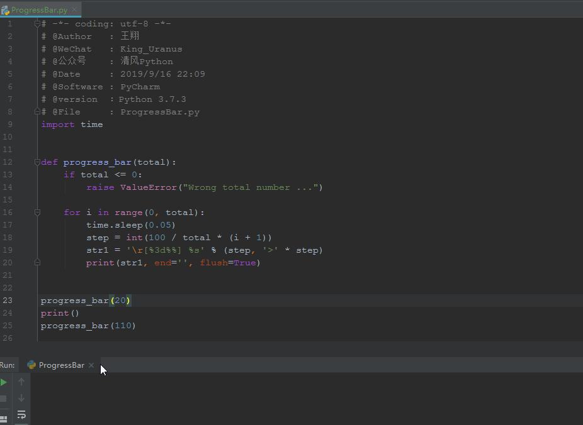Click the 'import' keyword on line 9
Image resolution: width=583 pixels, height=425 pixels.
click(x=58, y=124)
